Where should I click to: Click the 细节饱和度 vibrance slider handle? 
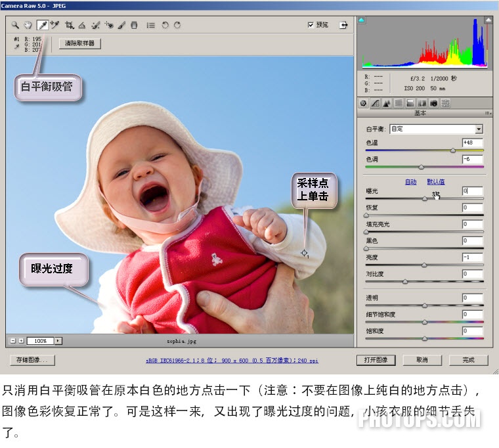[x=425, y=322]
